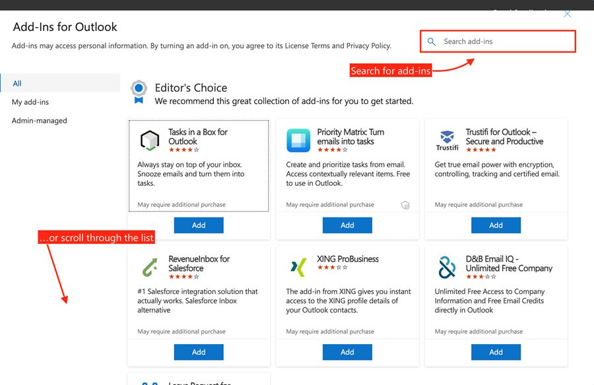Screen dimensions: 594x385
Task: Click 'We recommend this great collection' text
Action: point(284,102)
